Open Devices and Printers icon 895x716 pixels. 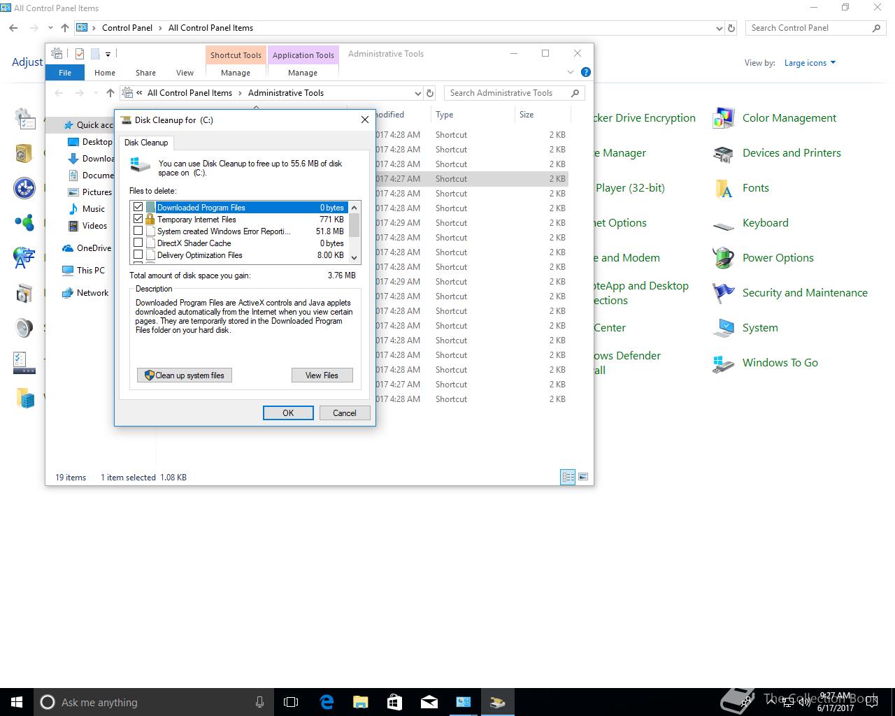point(777,153)
